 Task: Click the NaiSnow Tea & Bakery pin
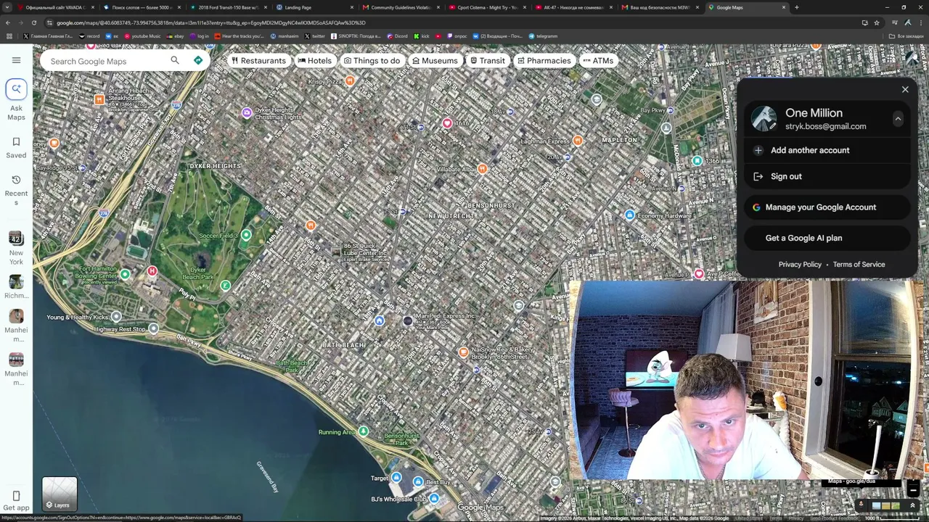click(463, 352)
